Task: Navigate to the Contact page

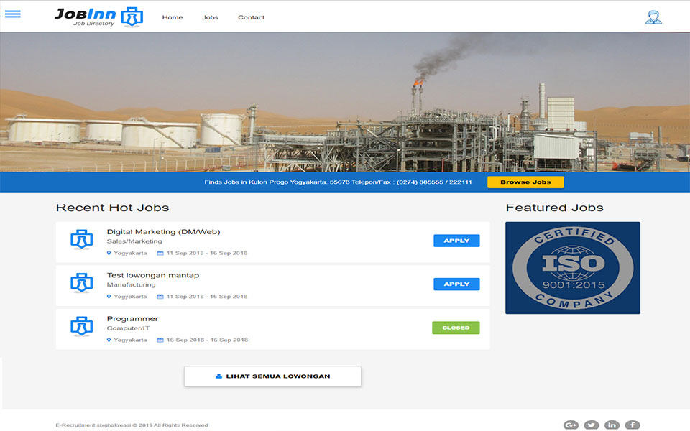Action: 251,17
